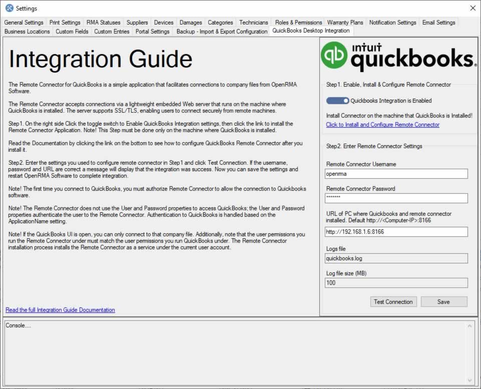Select the QuickBooks Desktop Integration tab

pyautogui.click(x=311, y=31)
